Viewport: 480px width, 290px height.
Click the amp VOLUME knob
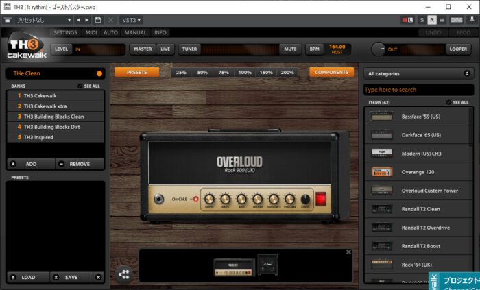pyautogui.click(x=289, y=199)
